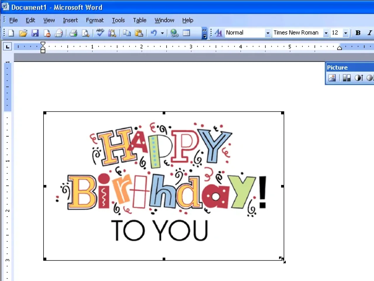
Task: Toggle Bold formatting
Action: tap(358, 33)
